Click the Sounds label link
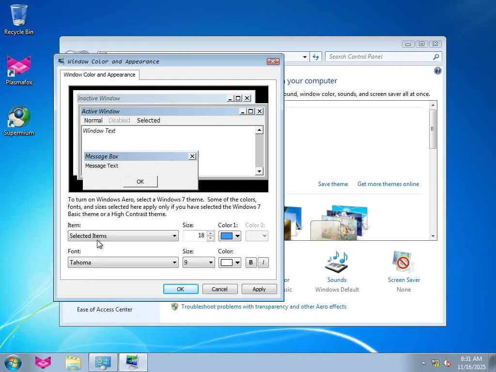 337,280
